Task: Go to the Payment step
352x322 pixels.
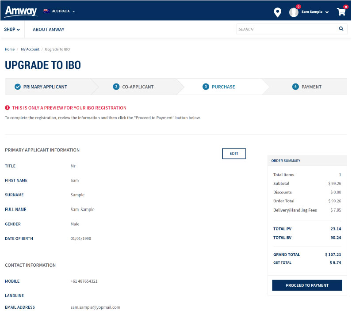Action: tap(311, 87)
